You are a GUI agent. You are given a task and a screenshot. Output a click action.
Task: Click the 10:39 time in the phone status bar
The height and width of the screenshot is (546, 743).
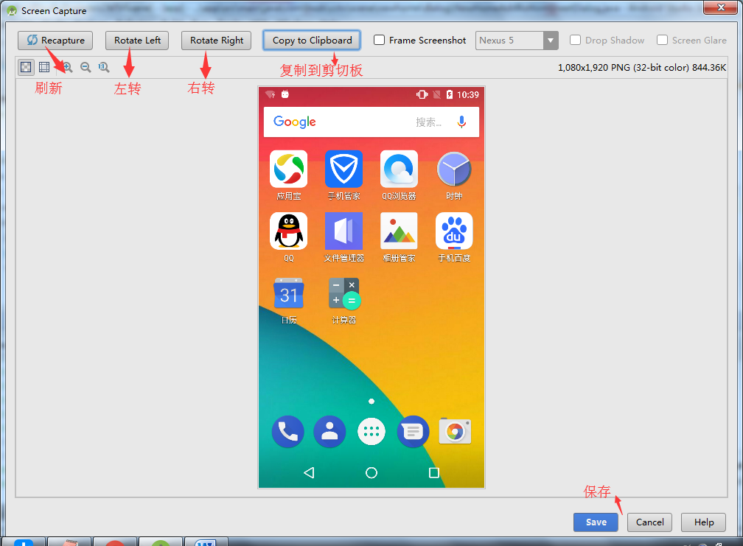pyautogui.click(x=467, y=95)
